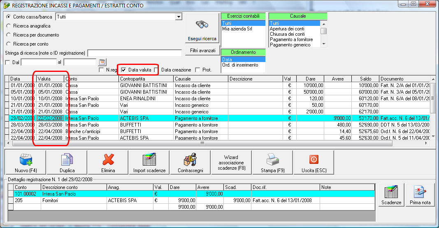Select Mia azienda Srl in Esercizi contabili

click(243, 29)
